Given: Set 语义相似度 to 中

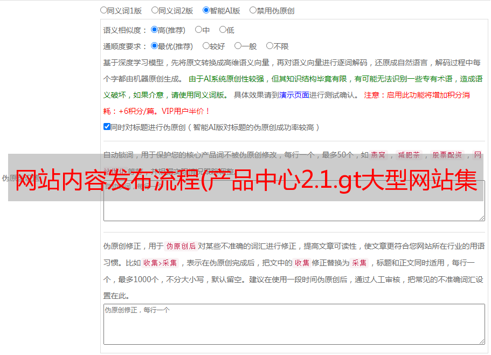Looking at the screenshot, I should point(198,30).
